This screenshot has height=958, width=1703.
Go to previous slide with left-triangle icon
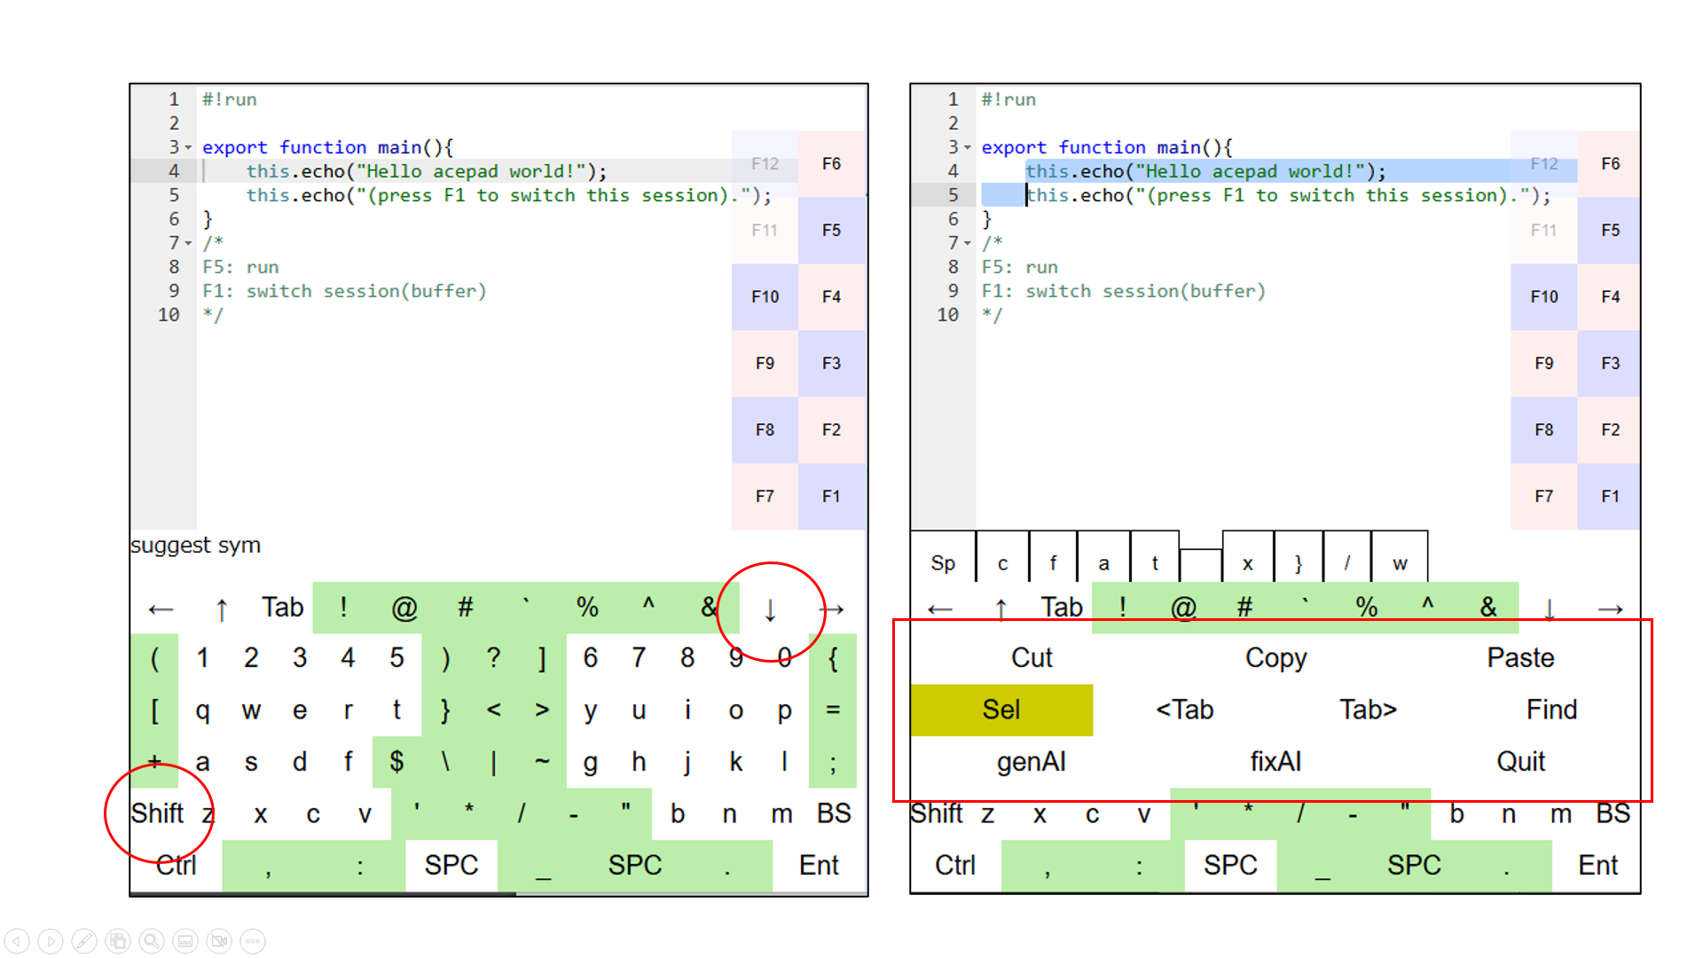pyautogui.click(x=17, y=941)
